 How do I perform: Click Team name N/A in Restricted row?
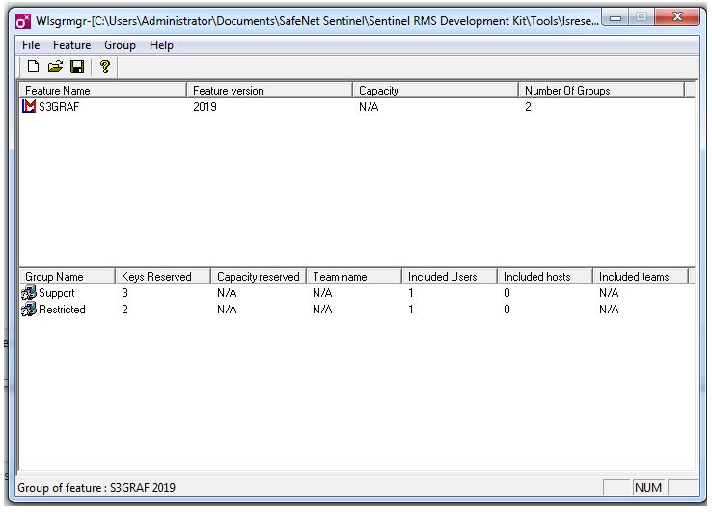pyautogui.click(x=322, y=310)
